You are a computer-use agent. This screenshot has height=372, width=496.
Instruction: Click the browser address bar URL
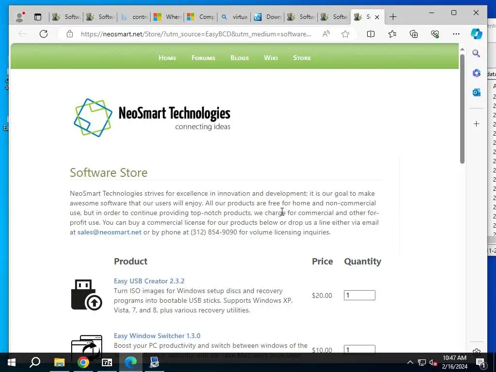[x=196, y=34]
